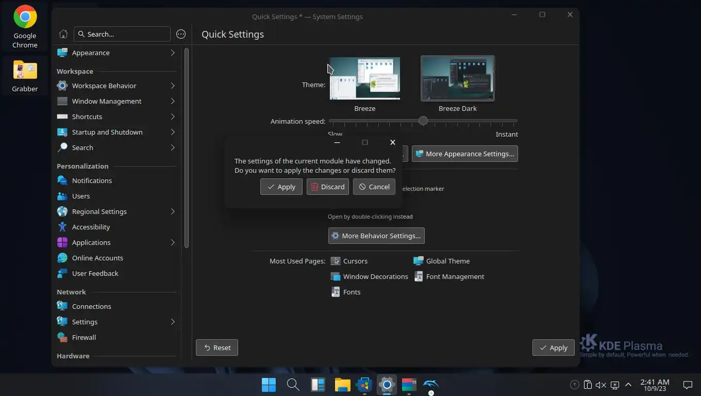Screen dimensions: 701x396
Task: Open the Start menu launcher on taskbar
Action: click(x=269, y=385)
